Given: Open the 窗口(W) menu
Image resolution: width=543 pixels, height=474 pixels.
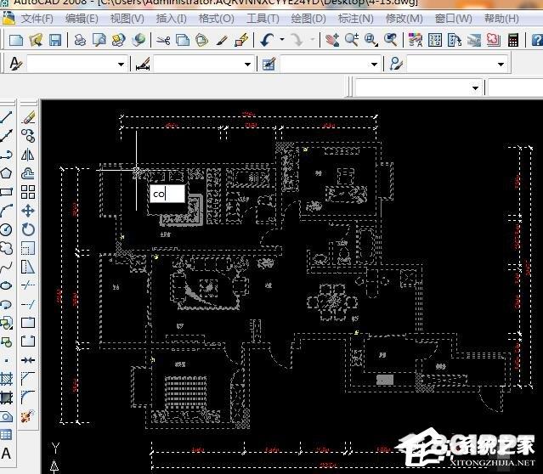Looking at the screenshot, I should click(453, 19).
